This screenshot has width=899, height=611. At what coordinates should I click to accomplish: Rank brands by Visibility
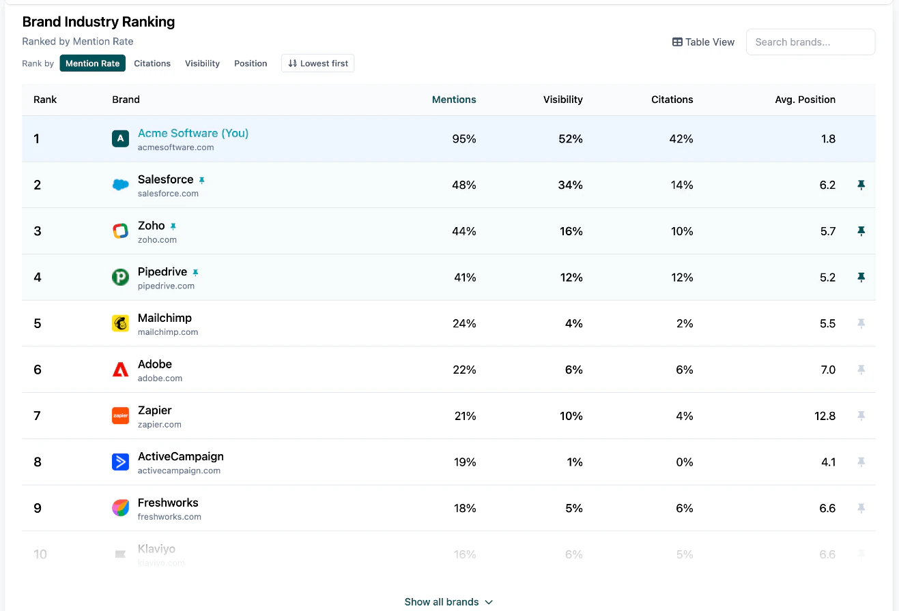(202, 63)
